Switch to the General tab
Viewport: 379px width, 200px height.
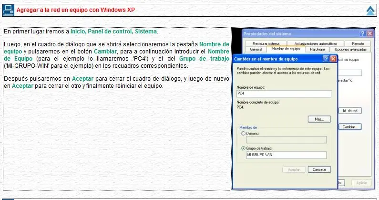256,49
